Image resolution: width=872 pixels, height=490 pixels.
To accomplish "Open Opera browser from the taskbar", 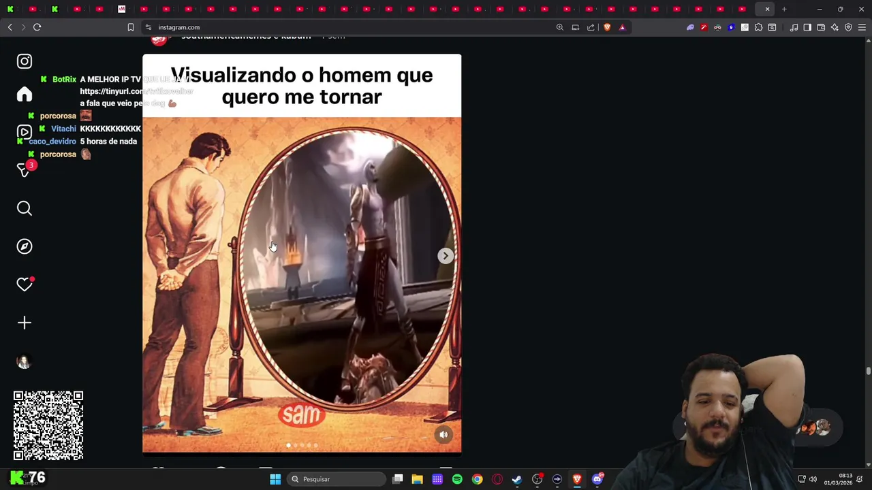I will [497, 479].
